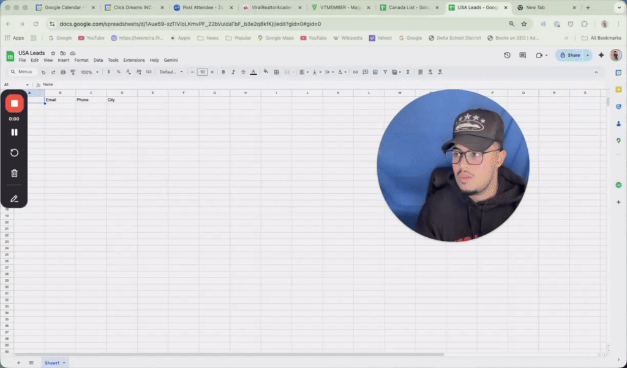Merge cells using the merge icon
Image resolution: width=627 pixels, height=368 pixels.
(287, 72)
